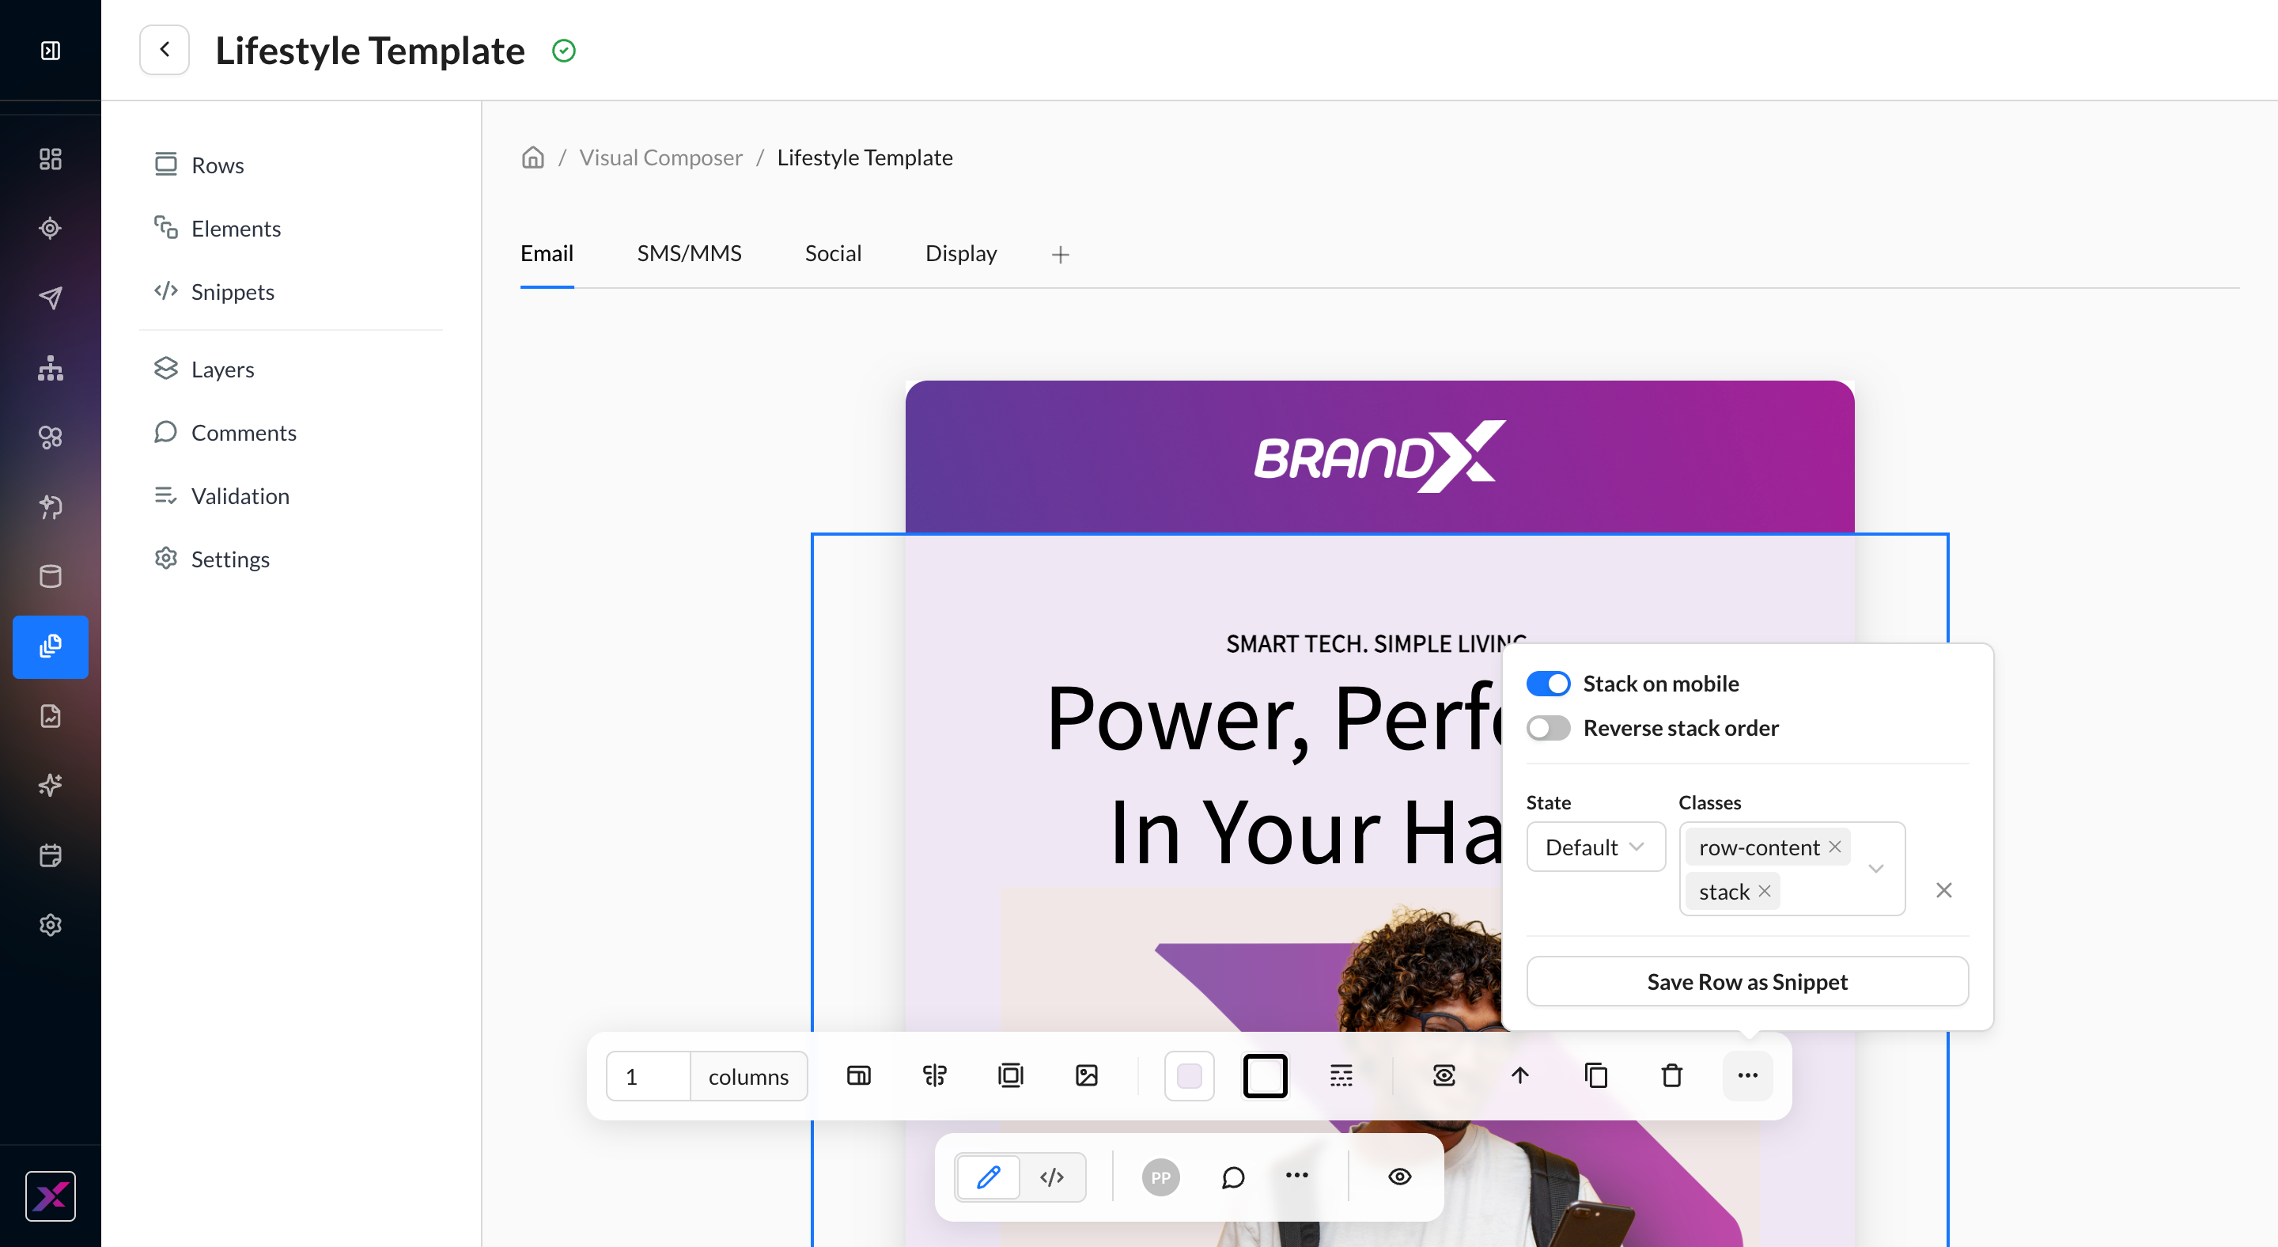Remove the row-content class tag
This screenshot has height=1247, width=2278.
[x=1836, y=847]
